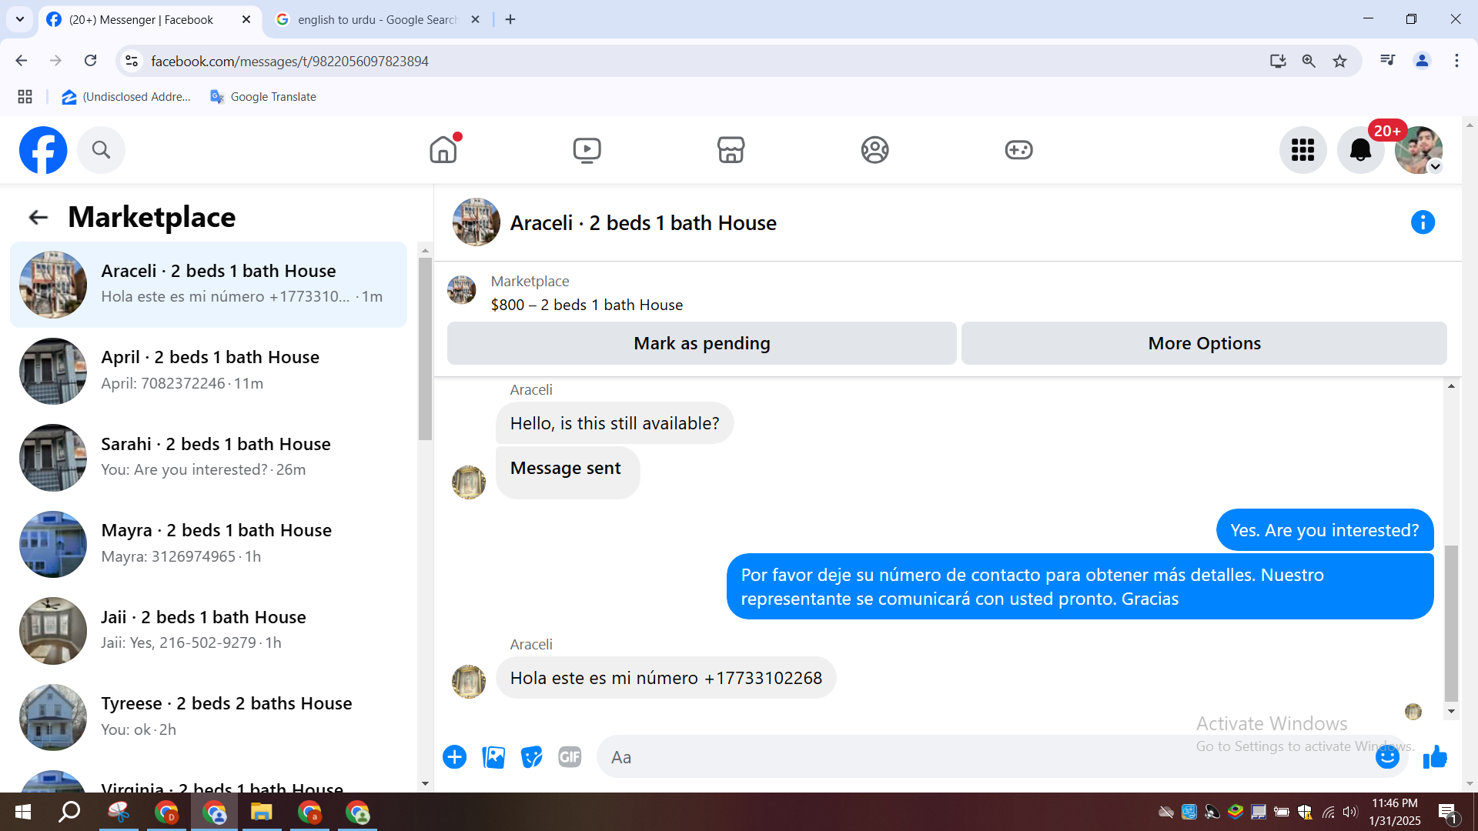The height and width of the screenshot is (831, 1478).
Task: Open Sarahi conversation in list
Action: pyautogui.click(x=209, y=458)
